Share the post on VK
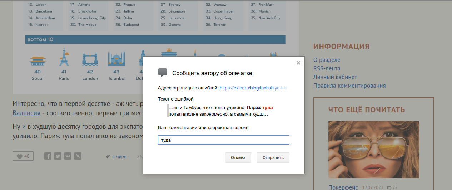This screenshot has height=190, width=452. (x=68, y=156)
